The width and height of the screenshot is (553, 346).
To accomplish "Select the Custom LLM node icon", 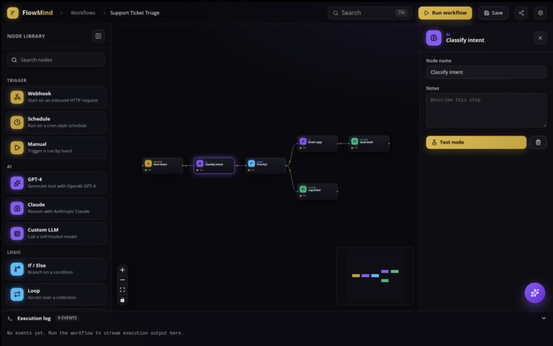I will [x=17, y=233].
